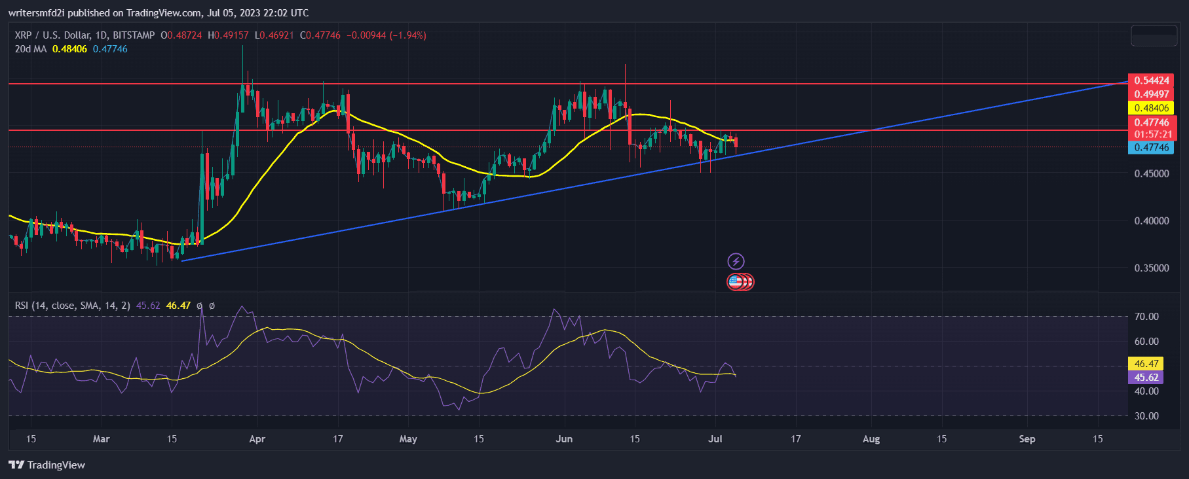Click the red 0.54424 price label

pos(1152,80)
